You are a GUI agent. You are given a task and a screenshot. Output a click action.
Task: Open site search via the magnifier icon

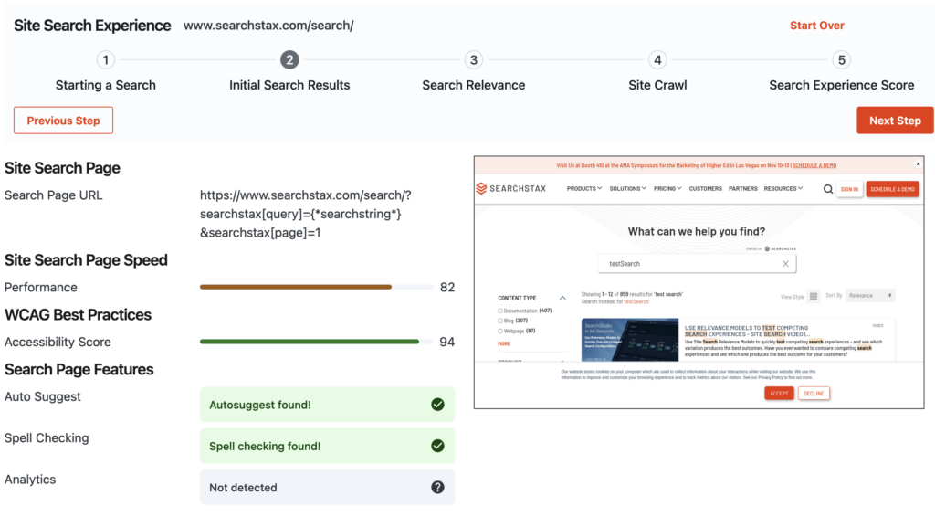point(826,188)
